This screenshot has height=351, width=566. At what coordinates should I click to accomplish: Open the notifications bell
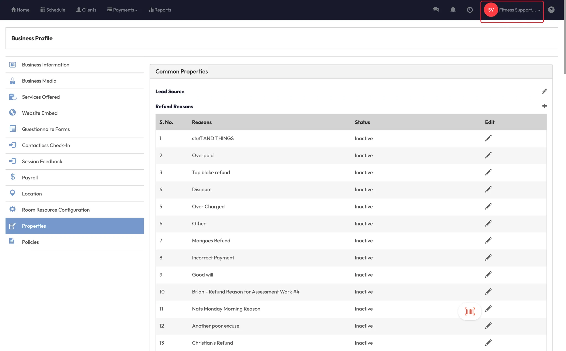(x=453, y=10)
